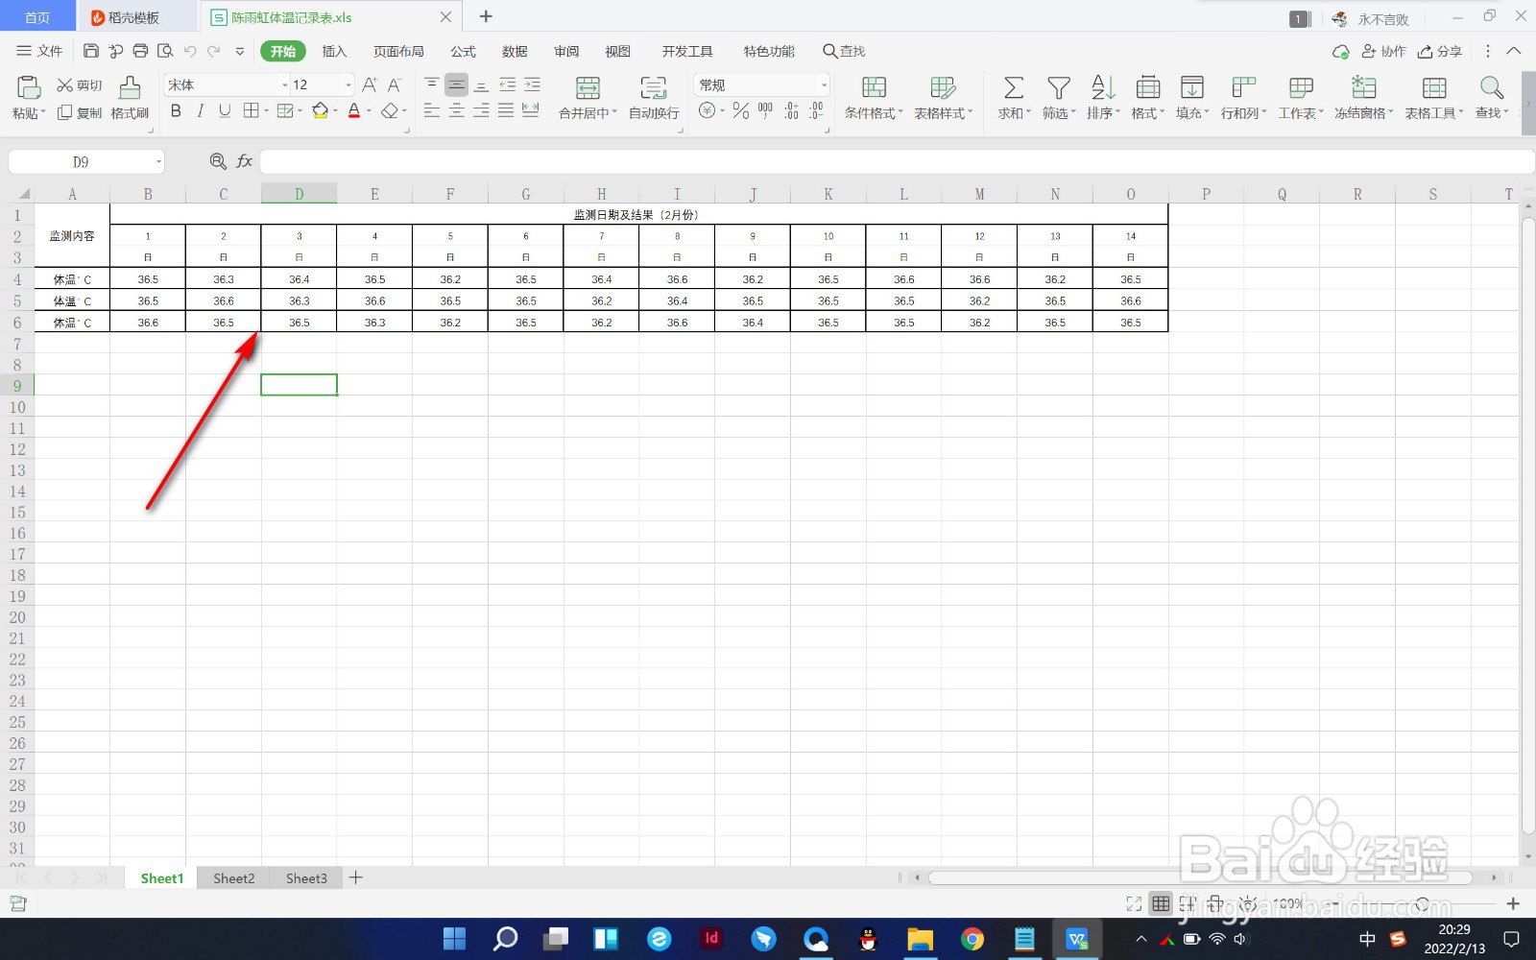Image resolution: width=1536 pixels, height=960 pixels.
Task: Toggle italic formatting
Action: pyautogui.click(x=200, y=111)
